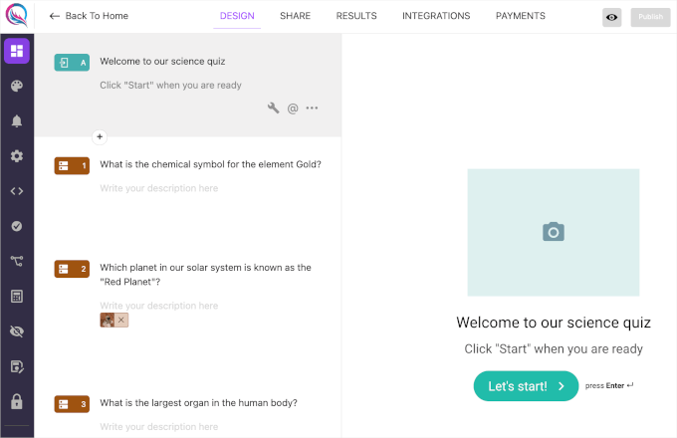Open the theme palette in the sidebar
This screenshot has width=677, height=438.
[x=16, y=87]
